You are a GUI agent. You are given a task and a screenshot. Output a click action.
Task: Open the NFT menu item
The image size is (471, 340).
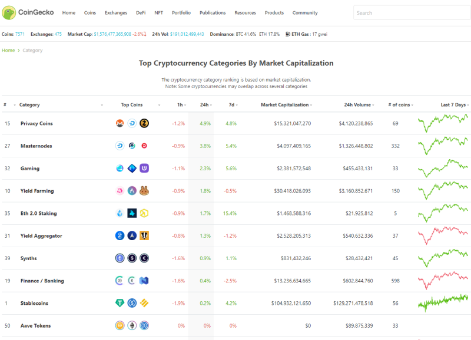pyautogui.click(x=158, y=12)
